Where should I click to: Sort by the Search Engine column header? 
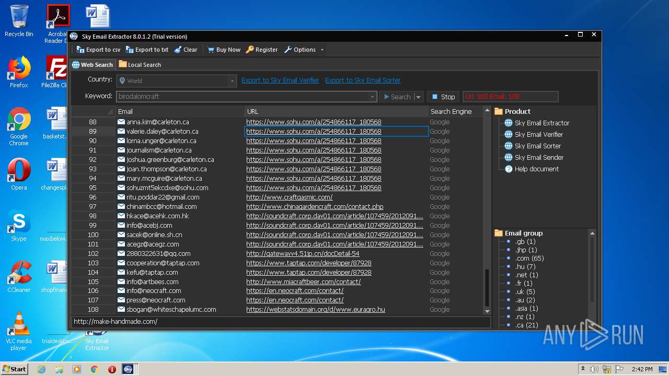[x=455, y=111]
